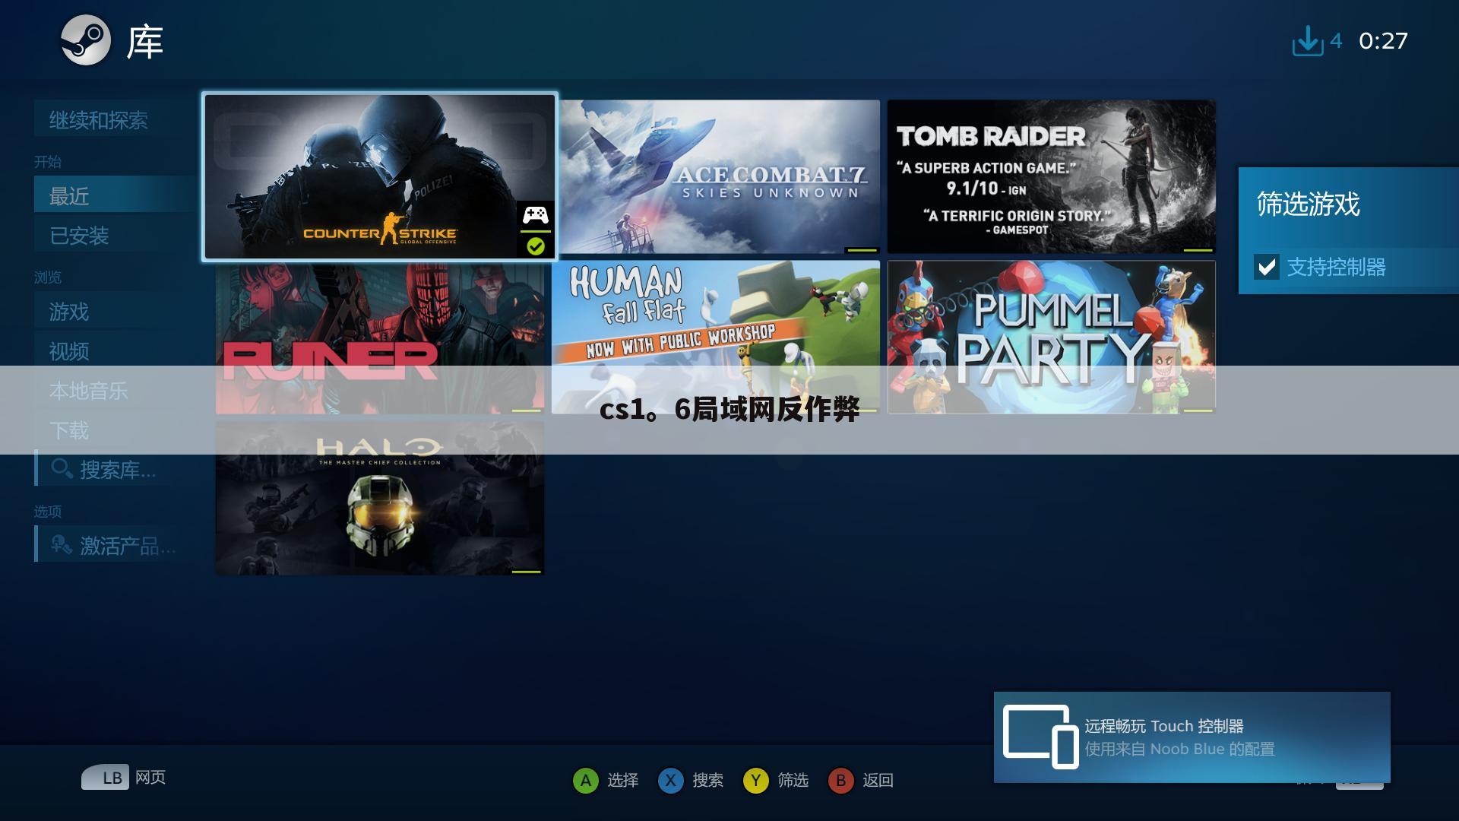The width and height of the screenshot is (1459, 821).
Task: Select the Tomb Raider tile
Action: [1052, 176]
